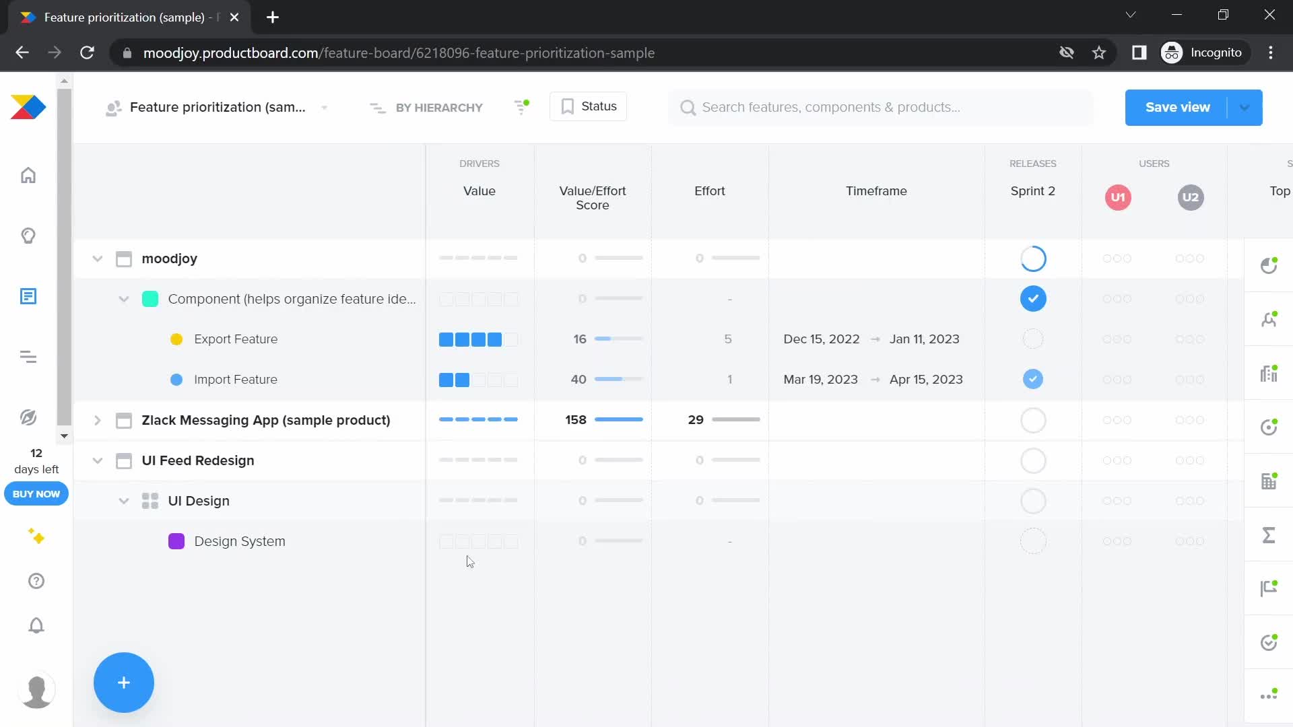The height and width of the screenshot is (727, 1293).
Task: Click the Save view button
Action: pos(1178,106)
